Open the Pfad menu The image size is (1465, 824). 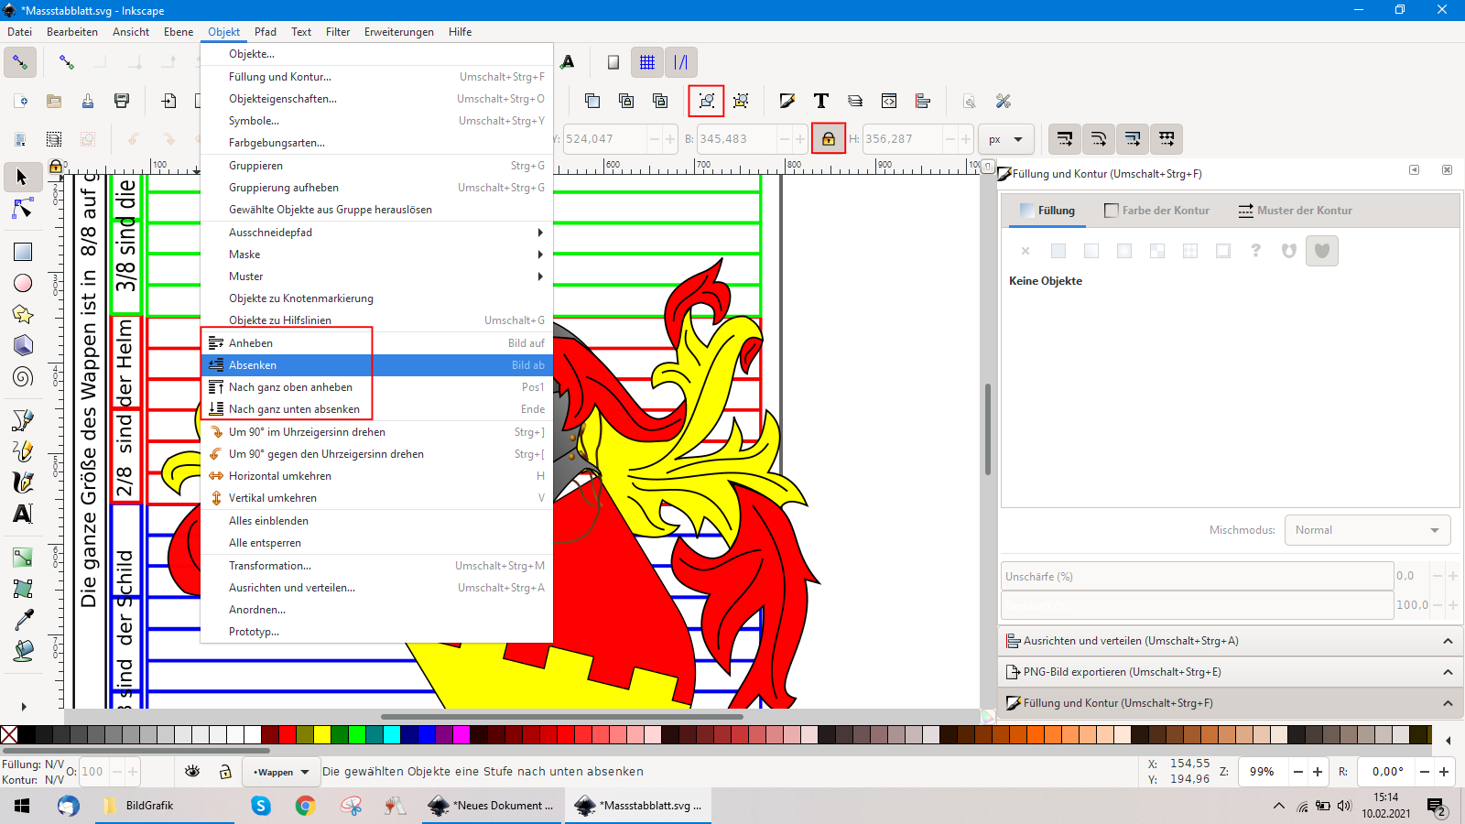pos(265,32)
